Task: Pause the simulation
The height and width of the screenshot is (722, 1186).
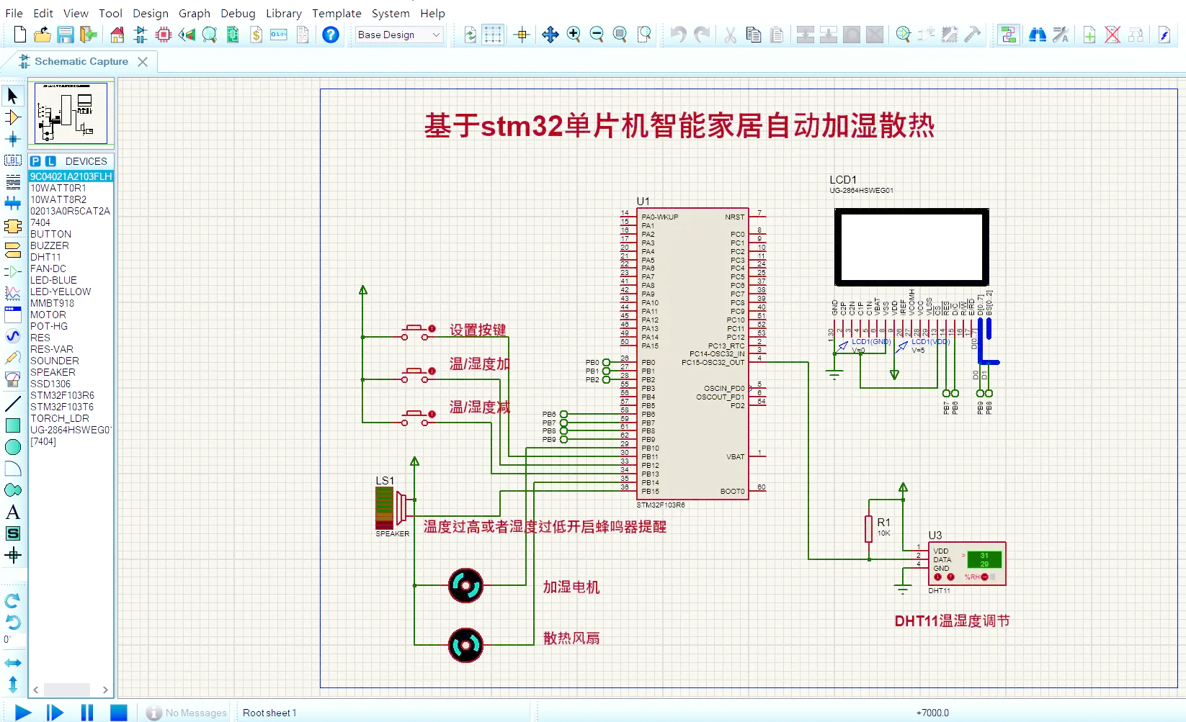Action: [x=87, y=713]
